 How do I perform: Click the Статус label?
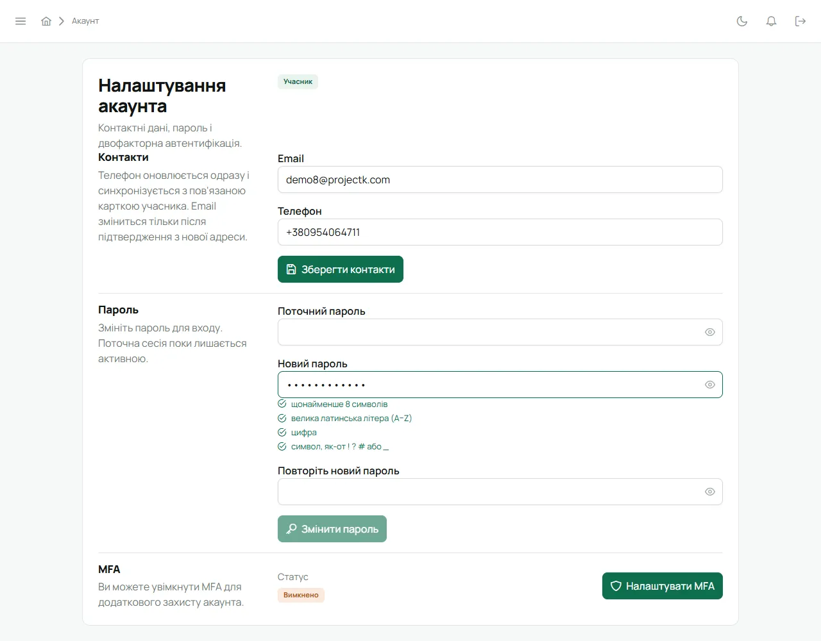[x=293, y=577]
